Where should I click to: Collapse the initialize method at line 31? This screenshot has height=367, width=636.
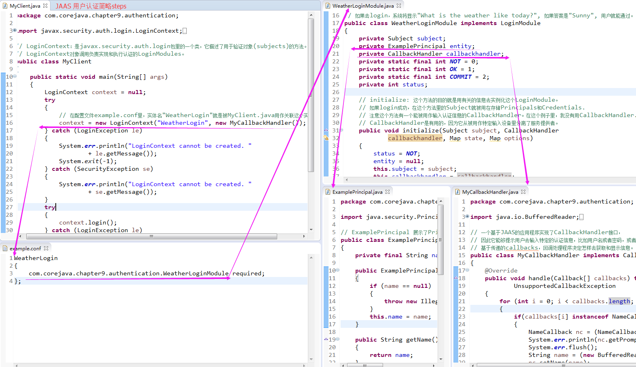341,130
